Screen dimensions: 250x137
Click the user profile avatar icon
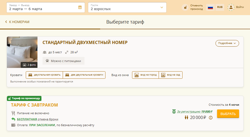[231, 7]
